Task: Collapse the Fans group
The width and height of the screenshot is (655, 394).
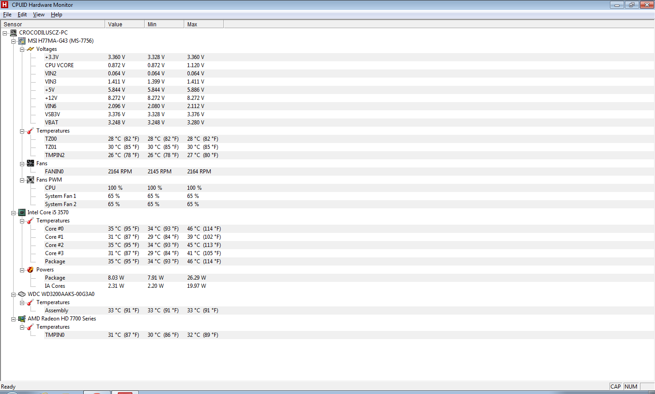Action: (x=22, y=164)
